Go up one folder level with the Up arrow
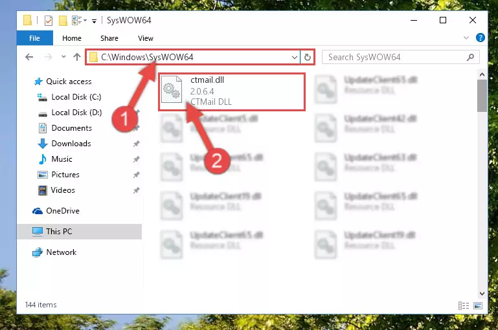Screen dimensions: 498x330 [77, 57]
